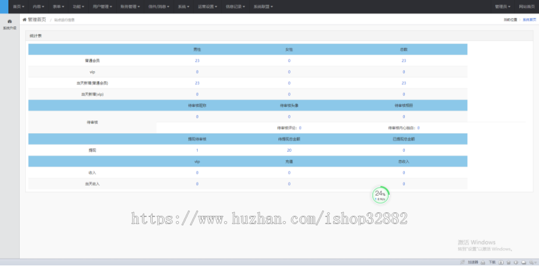Click the rocket accelerator icon in status bar
The image size is (539, 266).
(462, 262)
